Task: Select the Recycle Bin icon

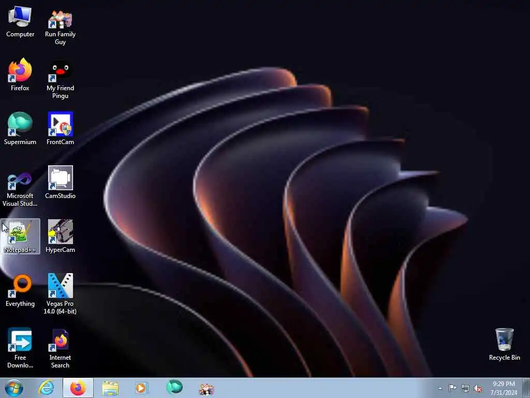Action: 504,344
